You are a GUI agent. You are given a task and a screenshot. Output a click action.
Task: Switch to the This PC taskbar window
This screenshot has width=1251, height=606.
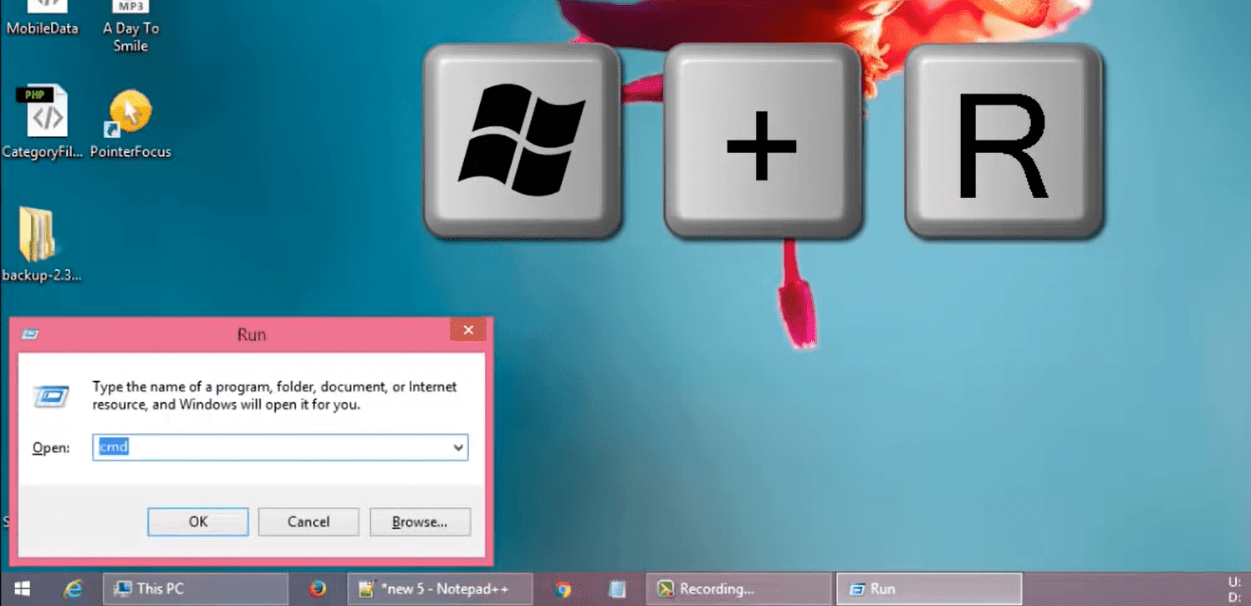coord(195,589)
